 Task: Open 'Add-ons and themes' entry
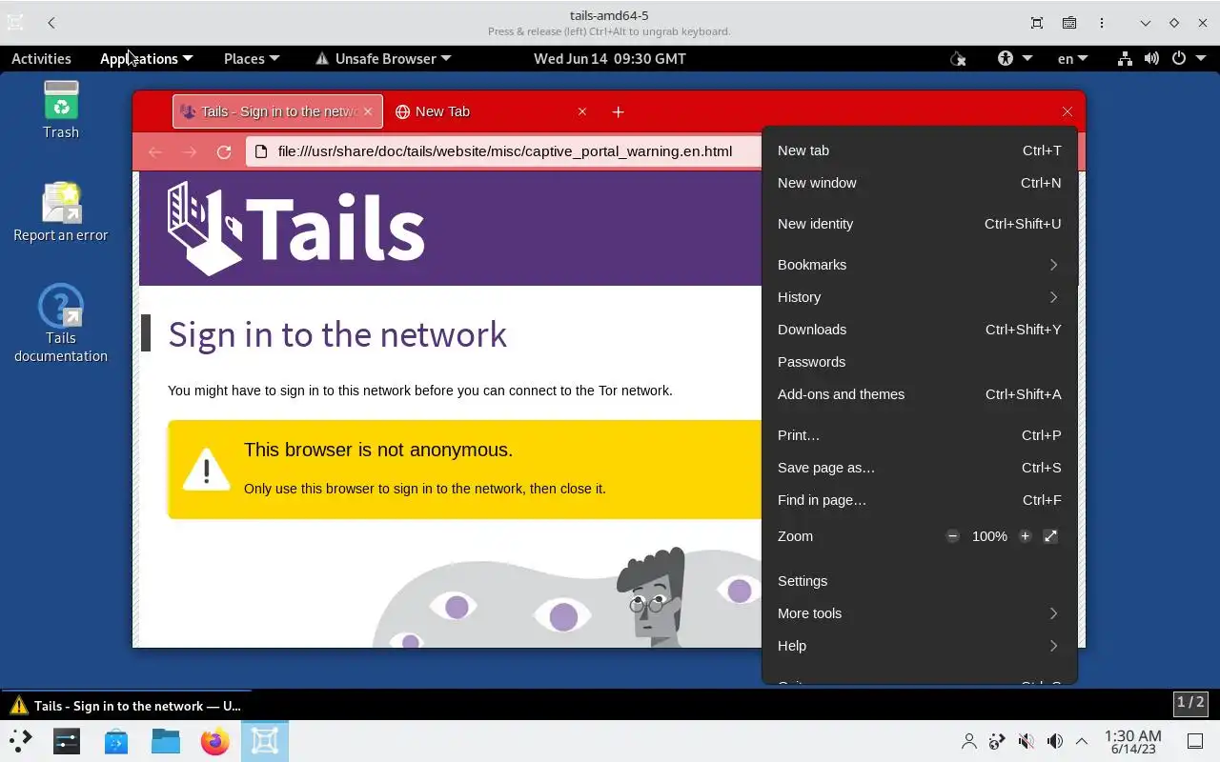coord(920,394)
